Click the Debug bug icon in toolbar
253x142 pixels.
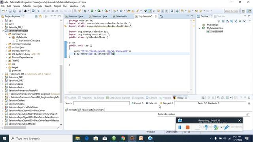[85, 11]
